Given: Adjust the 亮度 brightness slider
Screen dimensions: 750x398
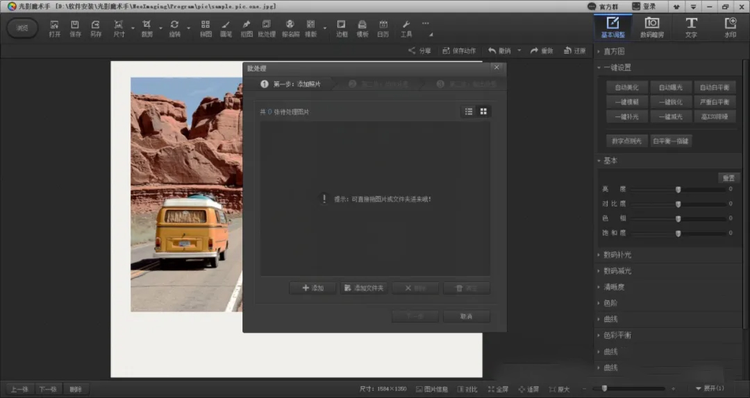Looking at the screenshot, I should (678, 190).
